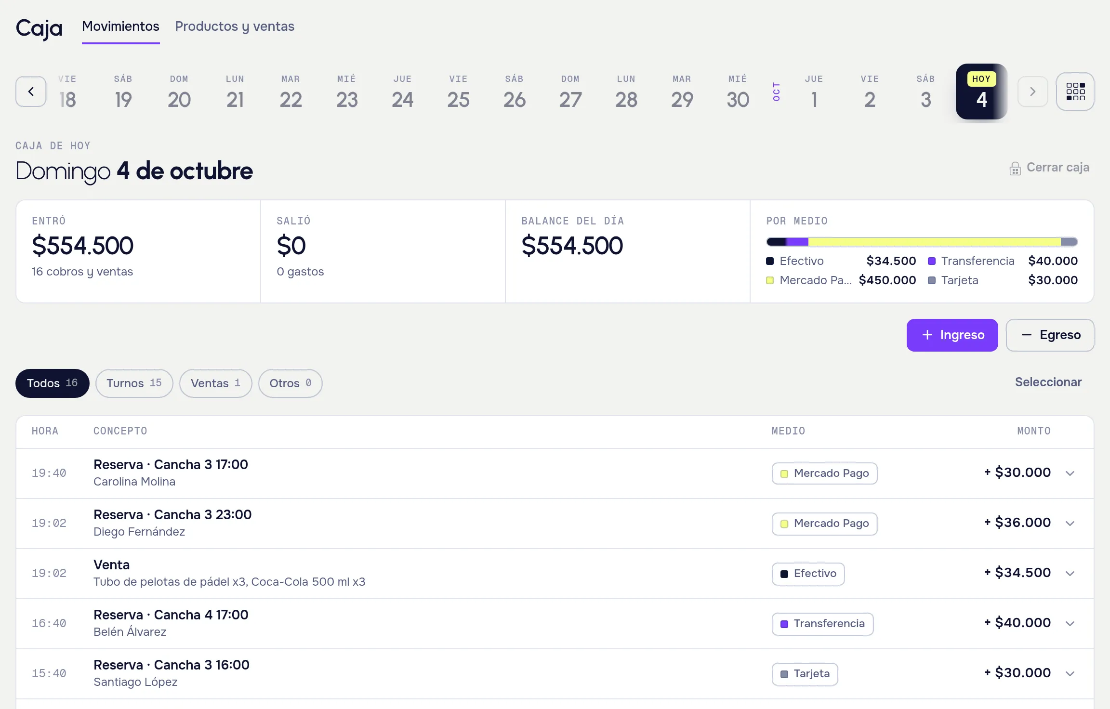Select Wednesday 23 in the date strip

point(347,92)
